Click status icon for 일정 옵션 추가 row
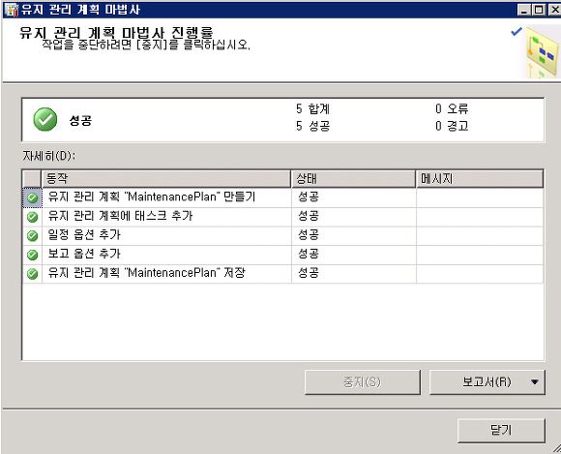 32,235
